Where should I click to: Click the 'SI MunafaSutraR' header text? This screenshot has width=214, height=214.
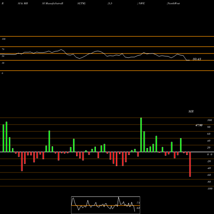coord(53,3)
